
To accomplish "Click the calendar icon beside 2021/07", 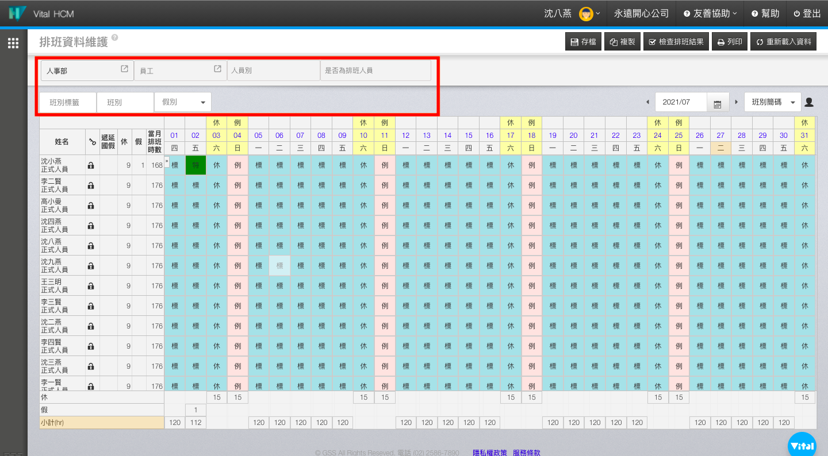I will pyautogui.click(x=717, y=103).
